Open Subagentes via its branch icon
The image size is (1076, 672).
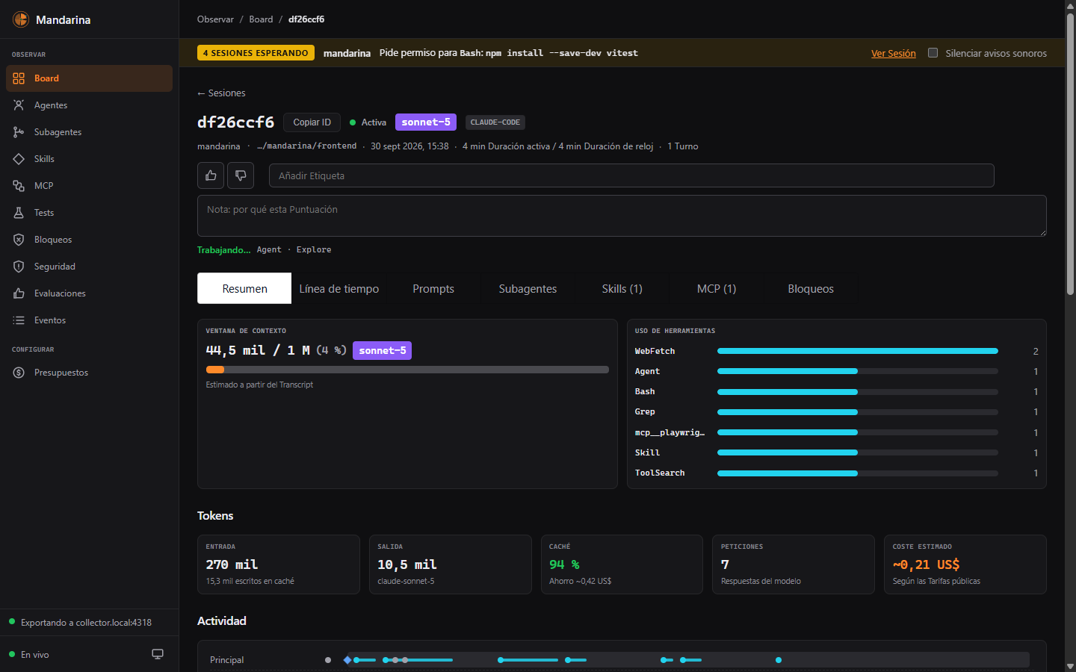[x=19, y=132]
